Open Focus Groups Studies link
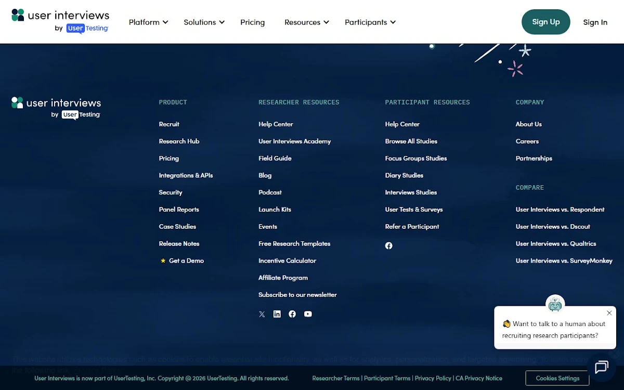This screenshot has height=390, width=624. pyautogui.click(x=416, y=158)
